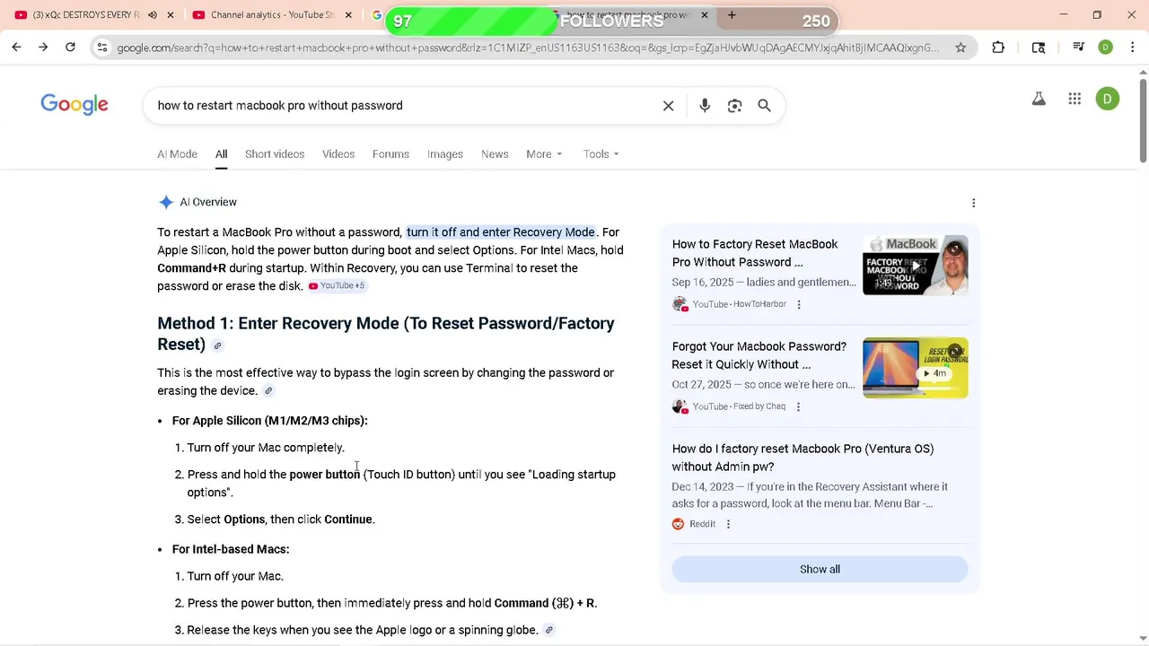The width and height of the screenshot is (1149, 646).
Task: Open Search Labs flask icon
Action: point(1039,100)
